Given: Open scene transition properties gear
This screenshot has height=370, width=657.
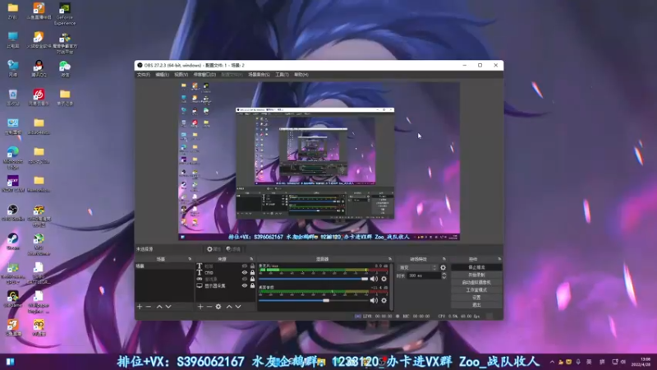Looking at the screenshot, I should 443,267.
